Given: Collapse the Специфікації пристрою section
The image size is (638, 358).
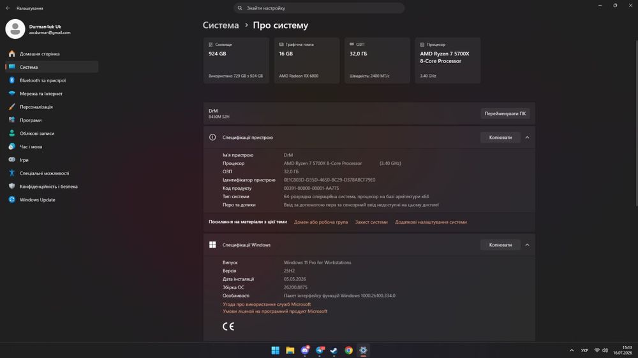Looking at the screenshot, I should [x=528, y=138].
